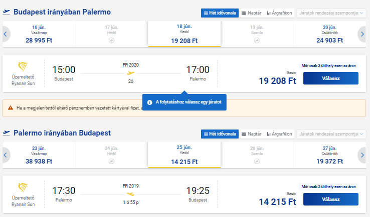The width and height of the screenshot is (370, 217).
Task: Switch outbound view to Naptár tab
Action: (x=251, y=13)
